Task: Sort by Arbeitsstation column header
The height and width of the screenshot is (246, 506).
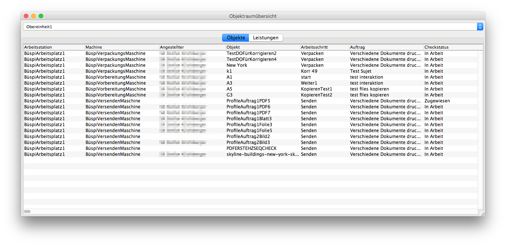Action: pos(54,47)
